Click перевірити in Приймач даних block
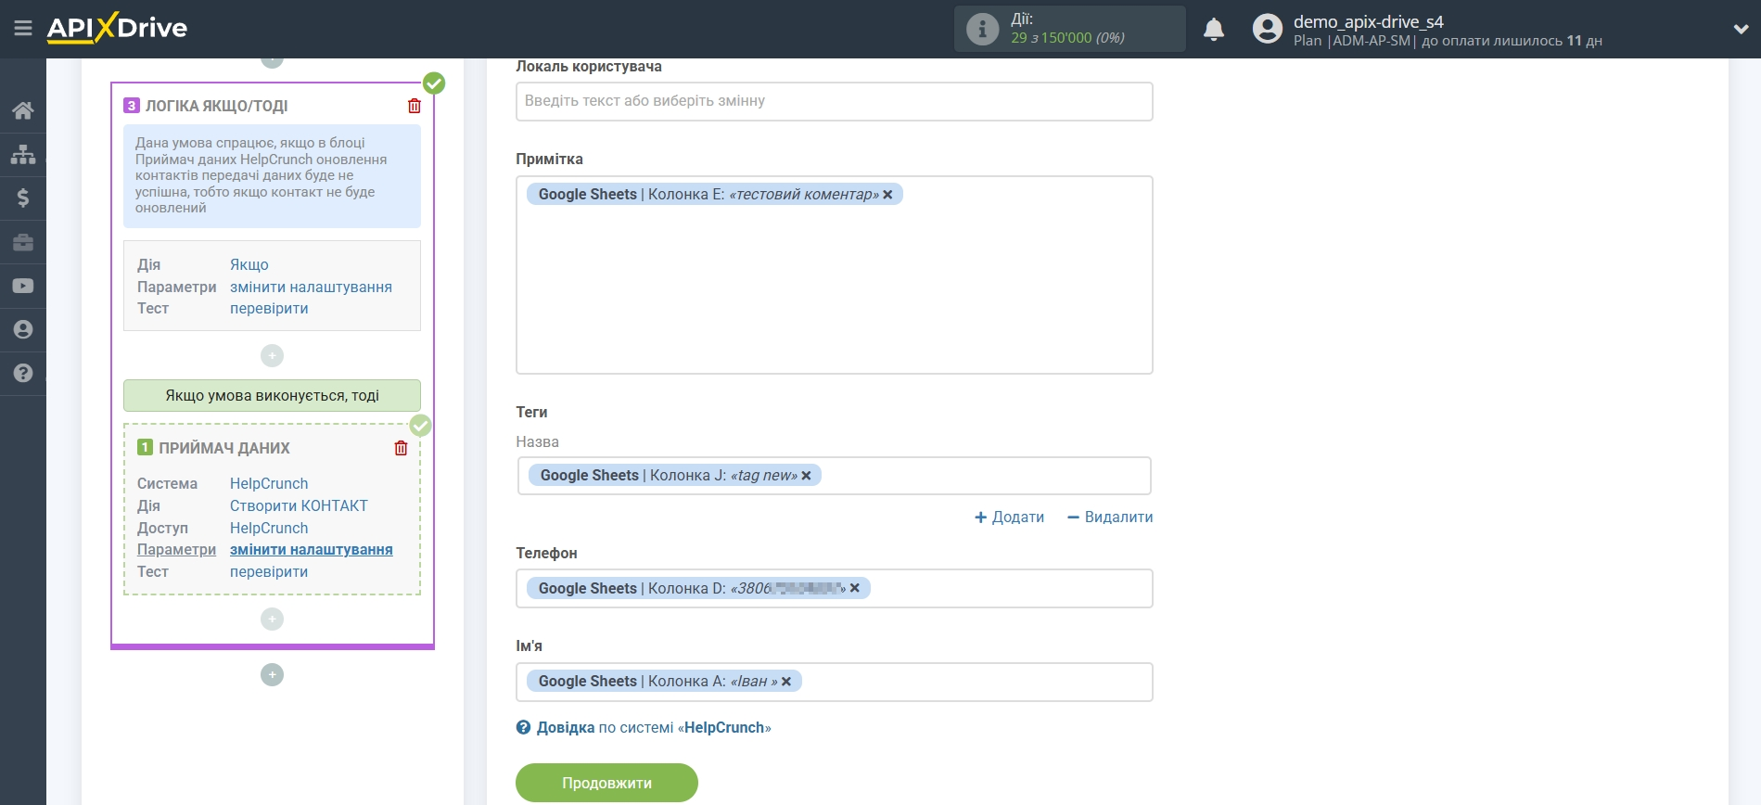The width and height of the screenshot is (1761, 805). tap(269, 571)
